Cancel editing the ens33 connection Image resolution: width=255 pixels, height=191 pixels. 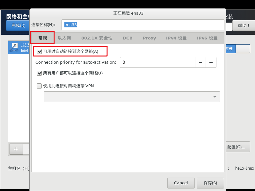181,183
